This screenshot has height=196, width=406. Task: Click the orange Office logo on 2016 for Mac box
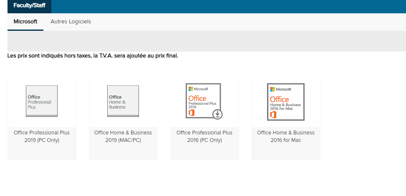[x=273, y=115]
